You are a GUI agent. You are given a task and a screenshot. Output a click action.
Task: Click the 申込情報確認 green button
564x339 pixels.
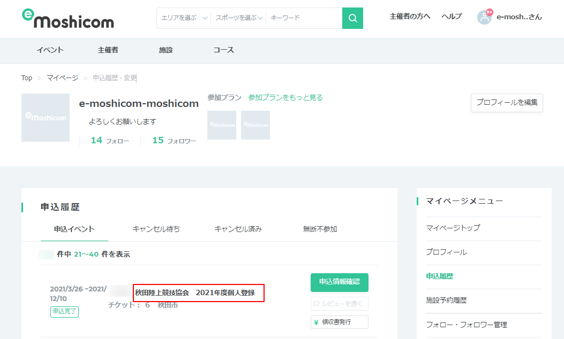[x=339, y=282]
